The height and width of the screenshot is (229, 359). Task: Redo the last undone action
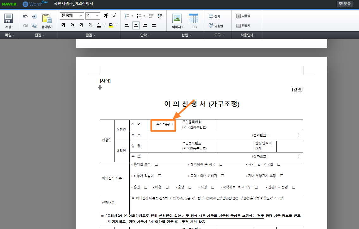point(25,25)
